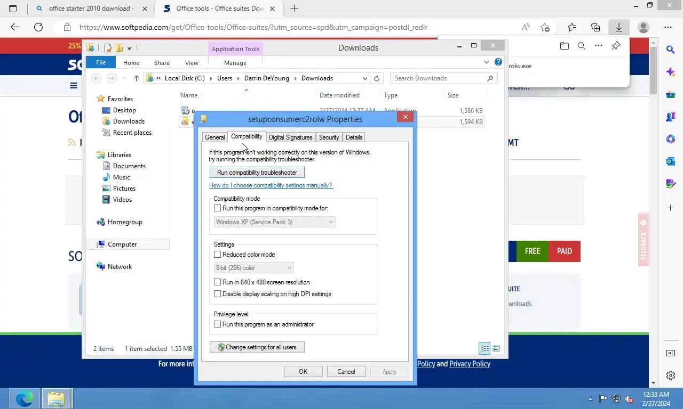The height and width of the screenshot is (409, 683).
Task: Open Edge sidebar settings gear
Action: point(671,376)
